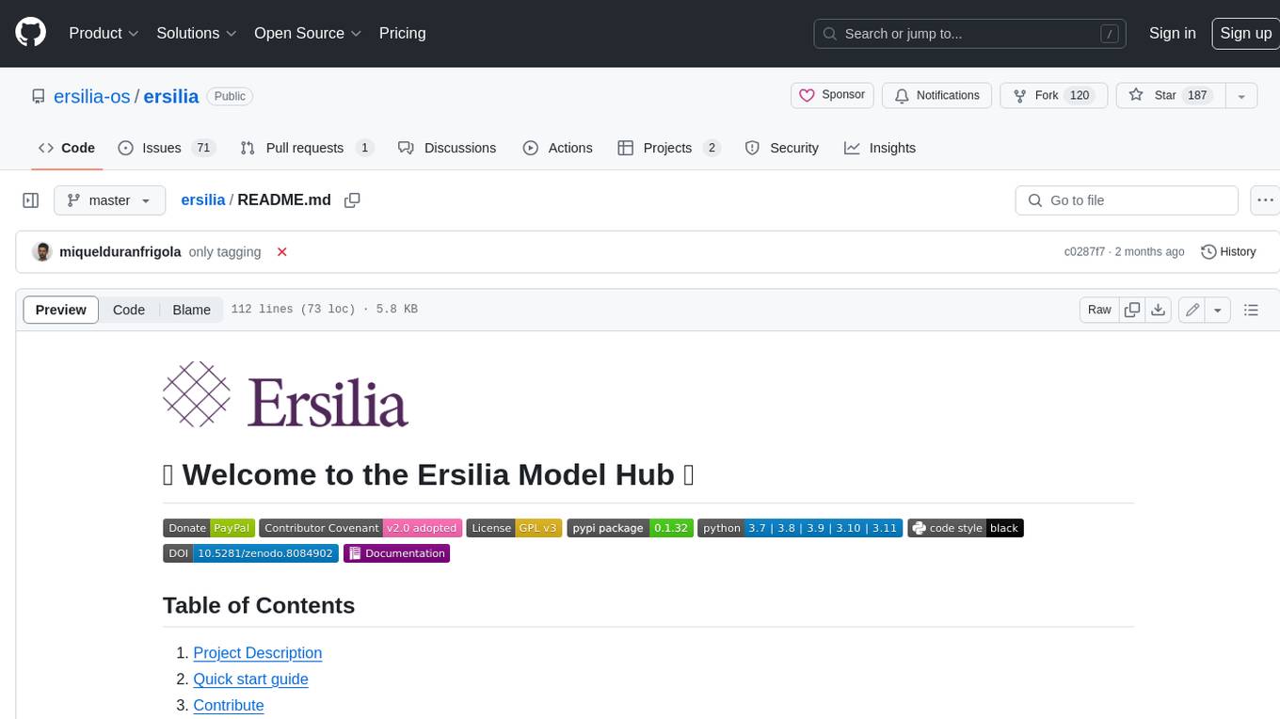
Task: Focus the Search or jump to field
Action: pyautogui.click(x=970, y=33)
